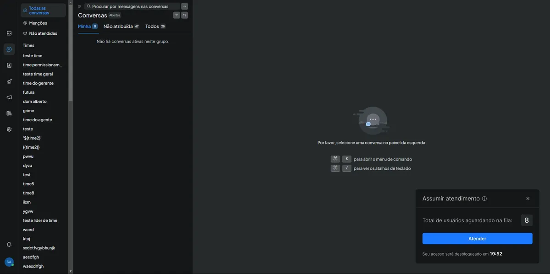Open the Contacts icon in sidebar
The height and width of the screenshot is (274, 550).
coord(9,65)
